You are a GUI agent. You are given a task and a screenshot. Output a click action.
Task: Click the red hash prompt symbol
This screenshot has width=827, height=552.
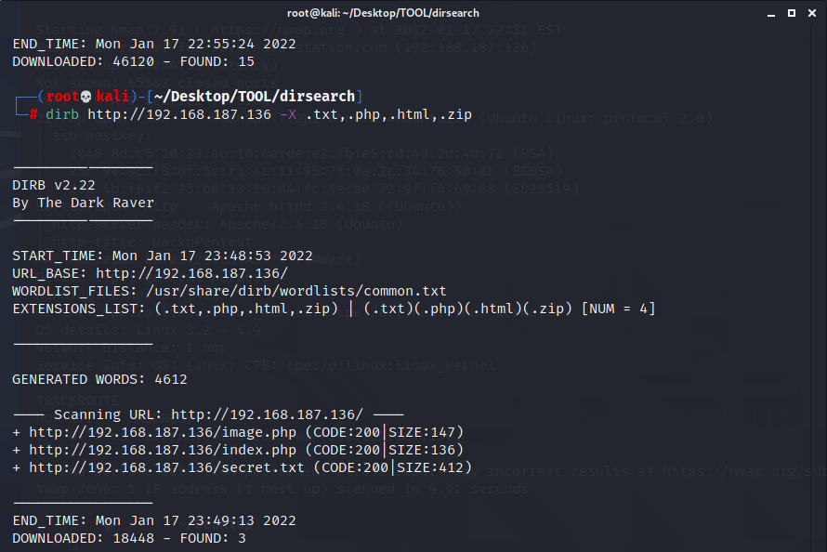coord(33,114)
